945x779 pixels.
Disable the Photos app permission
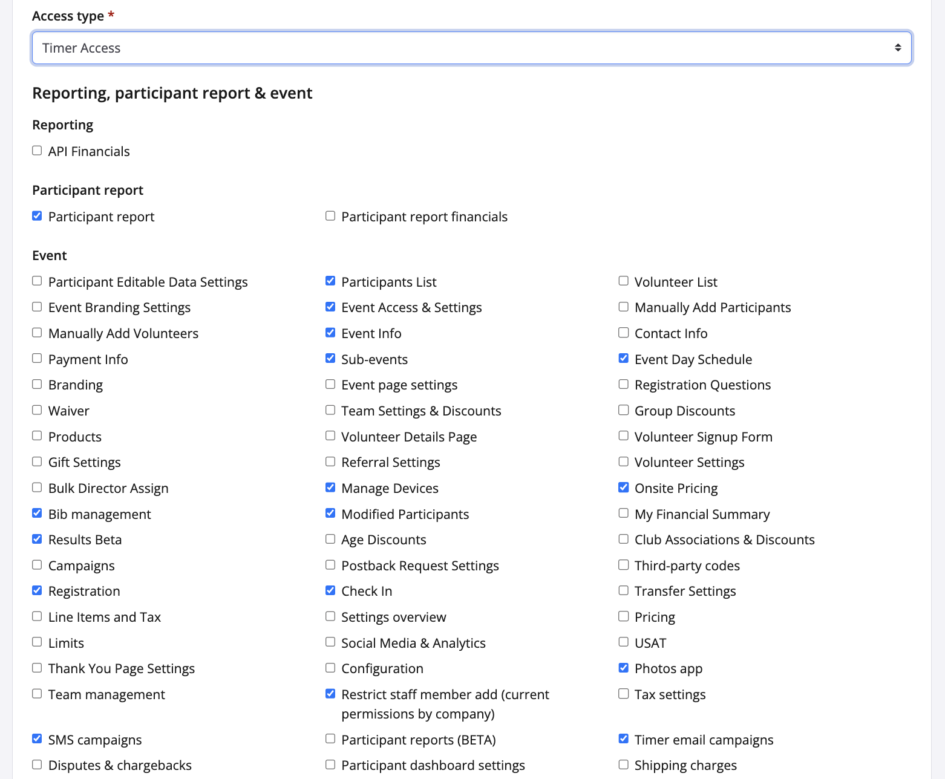pos(624,668)
